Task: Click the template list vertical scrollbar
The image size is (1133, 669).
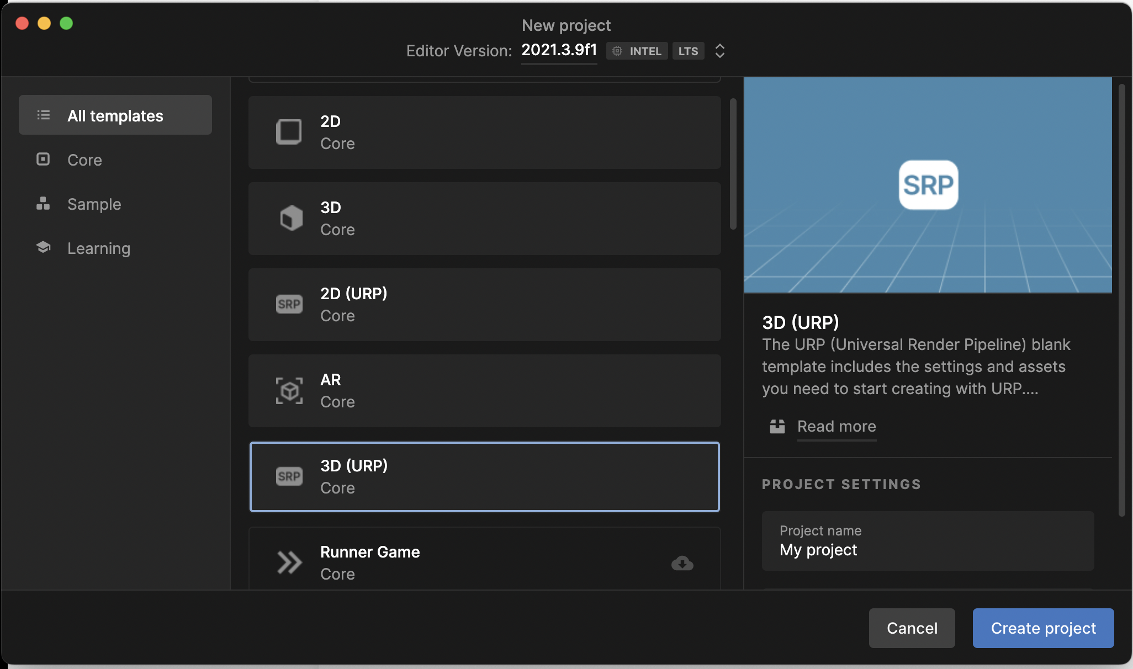Action: [x=733, y=163]
